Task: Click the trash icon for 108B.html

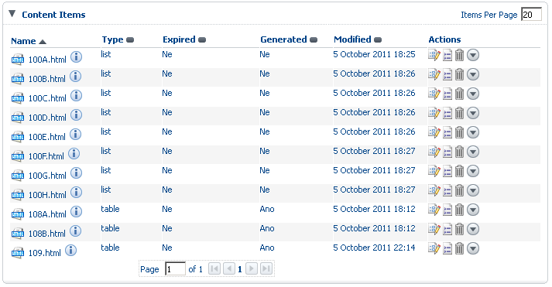Action: (x=459, y=229)
